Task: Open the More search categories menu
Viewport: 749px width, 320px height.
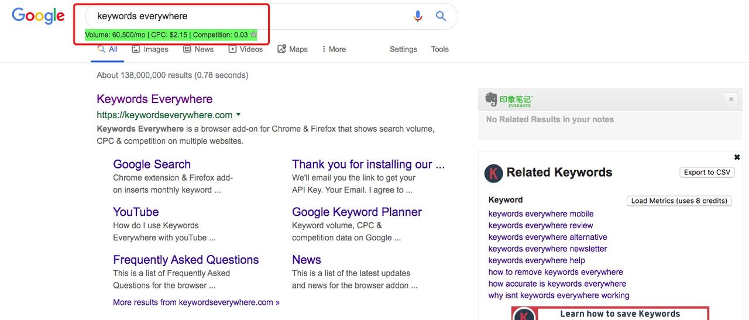Action: point(334,49)
